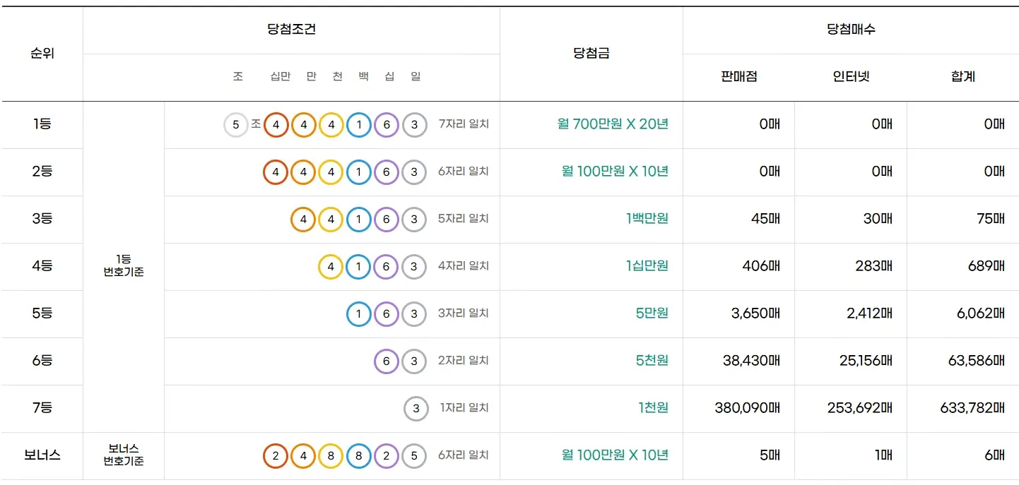Select the single gray ball 3 in 7등 row
The image size is (1019, 485).
pos(416,409)
